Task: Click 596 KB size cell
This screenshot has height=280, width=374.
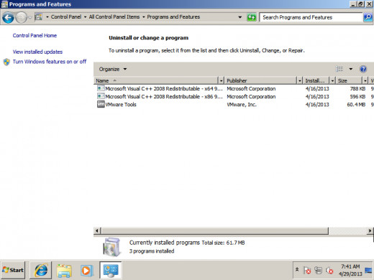Action: pyautogui.click(x=357, y=96)
